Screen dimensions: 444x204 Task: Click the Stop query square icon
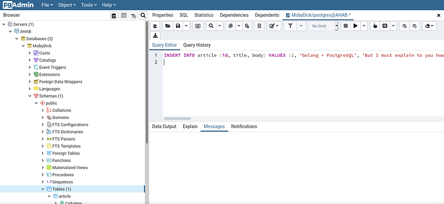[x=345, y=26]
